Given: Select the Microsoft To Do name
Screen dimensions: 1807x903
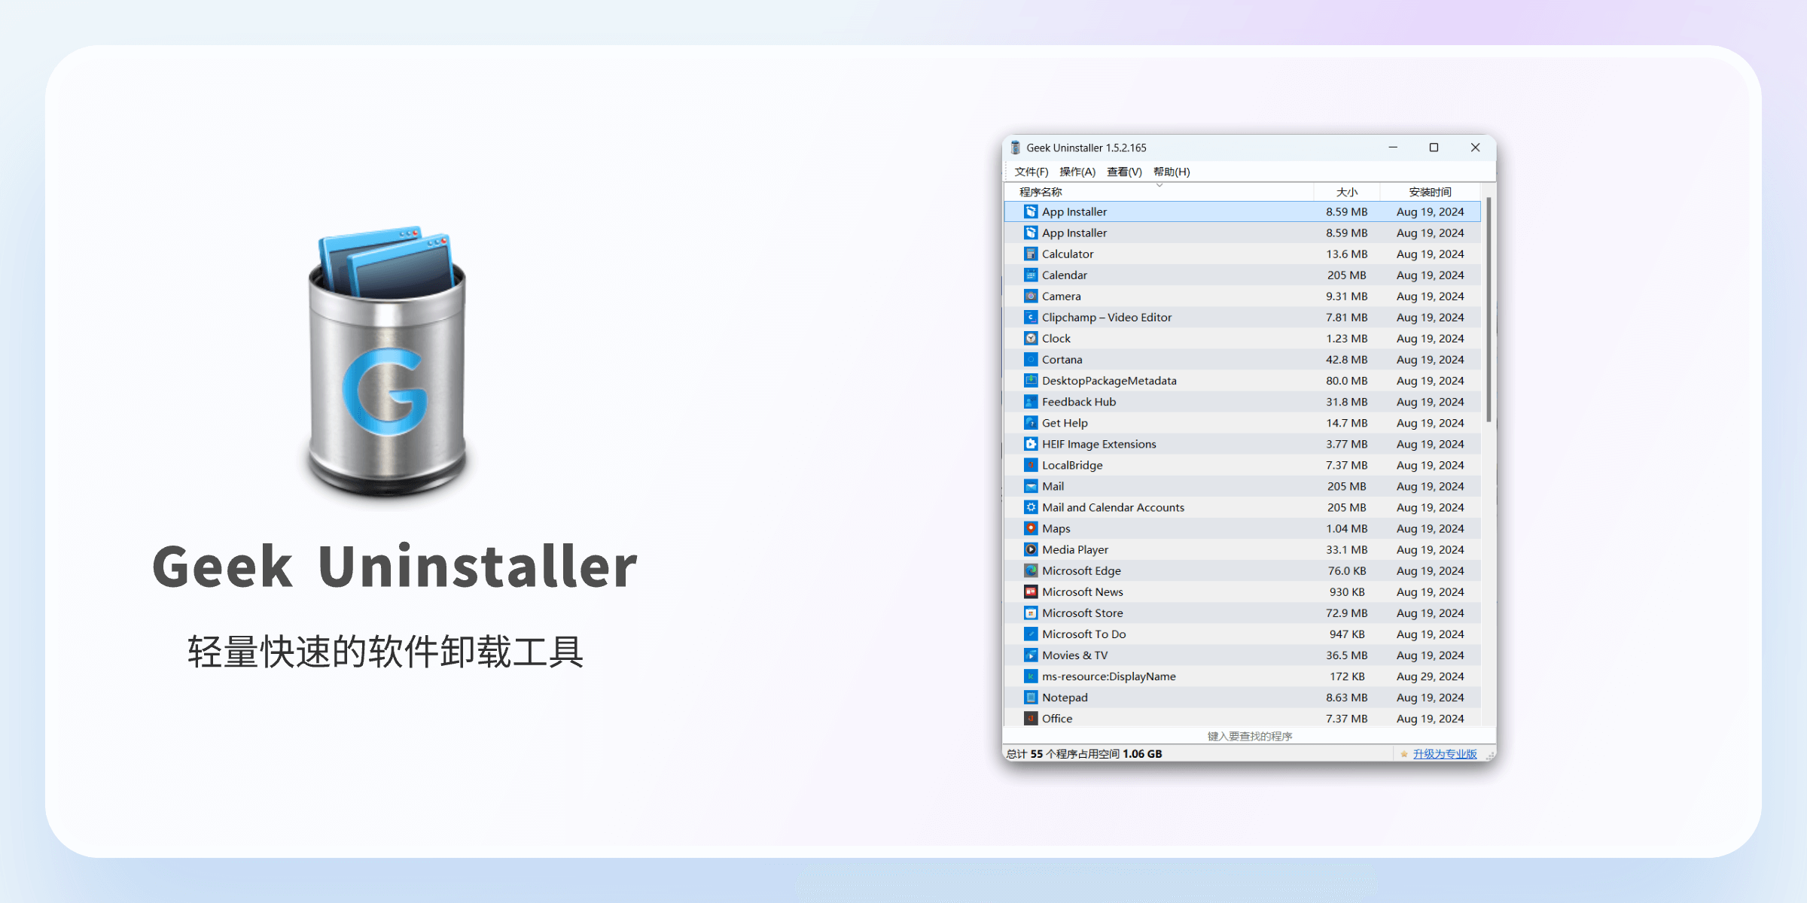Looking at the screenshot, I should tap(1084, 634).
